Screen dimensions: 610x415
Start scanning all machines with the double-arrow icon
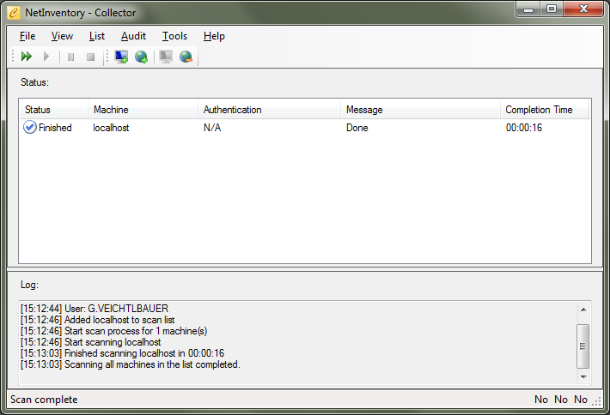click(x=27, y=57)
